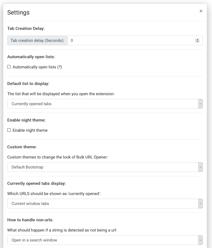
Task: Open the 'Default Bootstrap' custom theme dropdown
Action: click(x=103, y=167)
